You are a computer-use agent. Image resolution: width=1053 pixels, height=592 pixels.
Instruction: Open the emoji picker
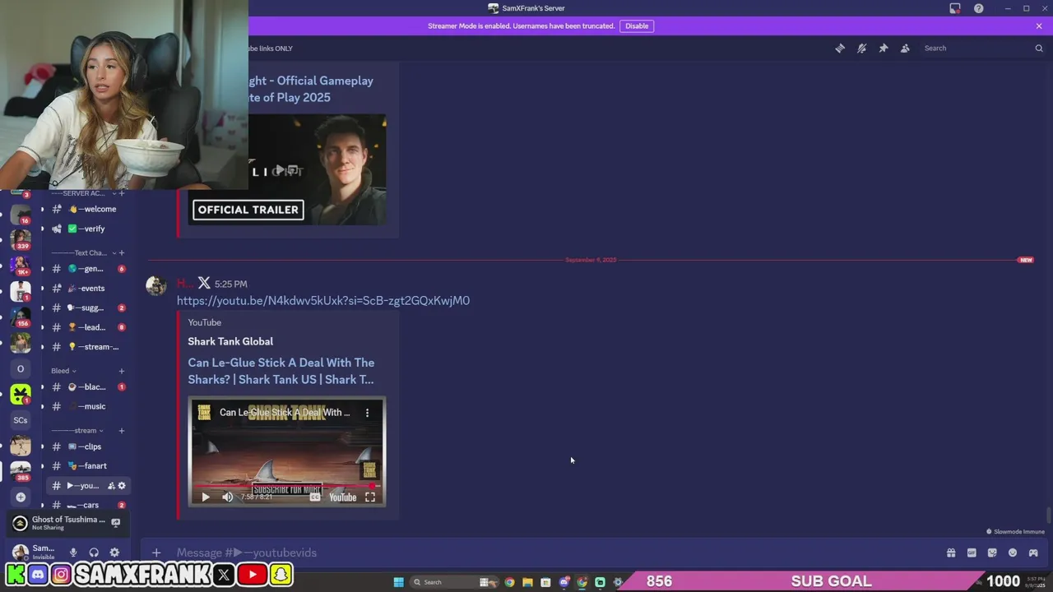[1013, 553]
